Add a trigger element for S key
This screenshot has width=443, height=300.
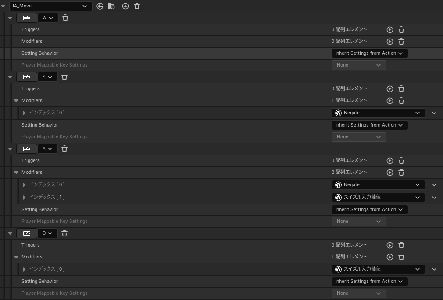pyautogui.click(x=390, y=89)
